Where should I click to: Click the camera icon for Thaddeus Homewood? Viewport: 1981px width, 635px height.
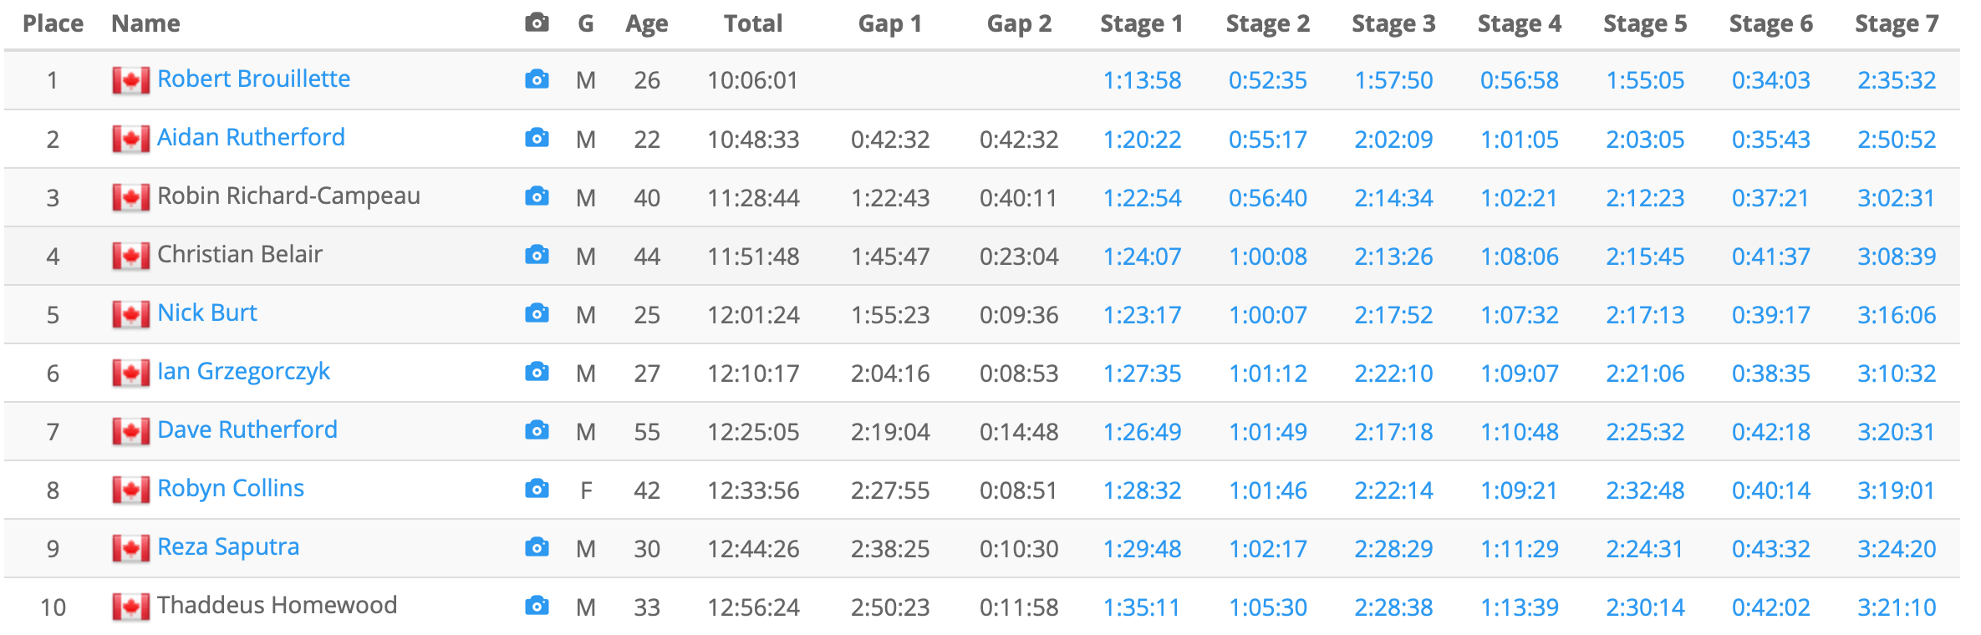pos(537,606)
